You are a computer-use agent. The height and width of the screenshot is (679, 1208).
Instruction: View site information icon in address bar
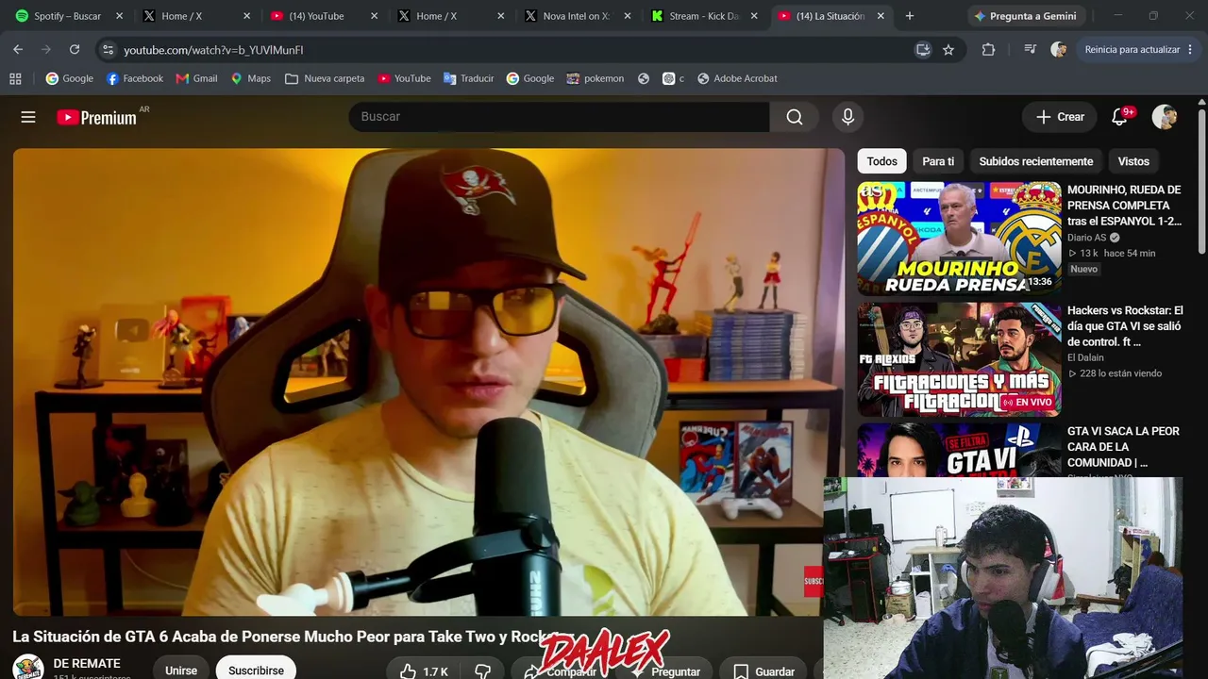[x=108, y=49]
